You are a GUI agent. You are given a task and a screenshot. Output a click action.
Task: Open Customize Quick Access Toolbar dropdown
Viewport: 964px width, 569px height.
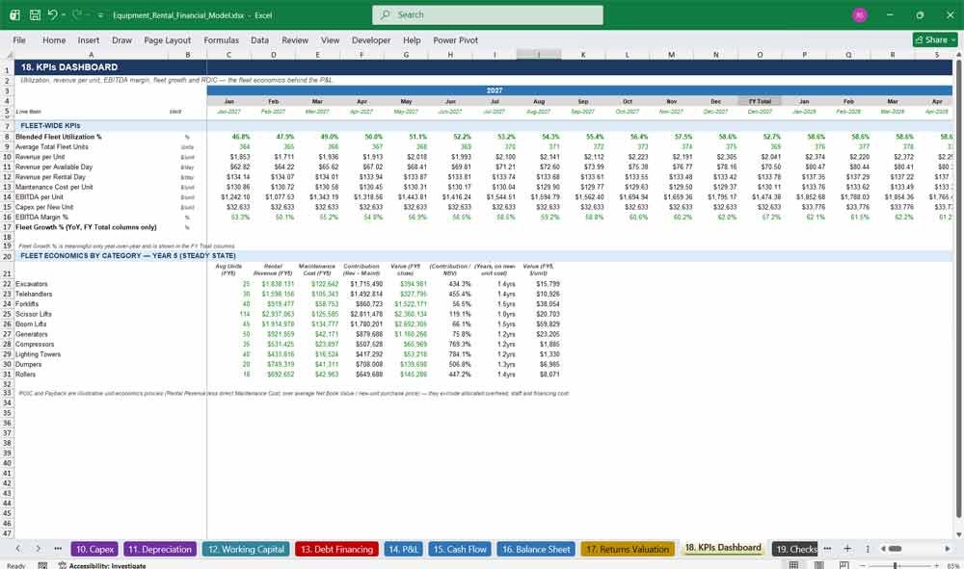click(100, 15)
